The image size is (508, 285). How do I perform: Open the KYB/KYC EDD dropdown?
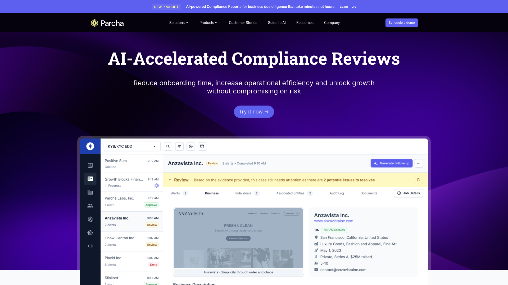pyautogui.click(x=132, y=146)
